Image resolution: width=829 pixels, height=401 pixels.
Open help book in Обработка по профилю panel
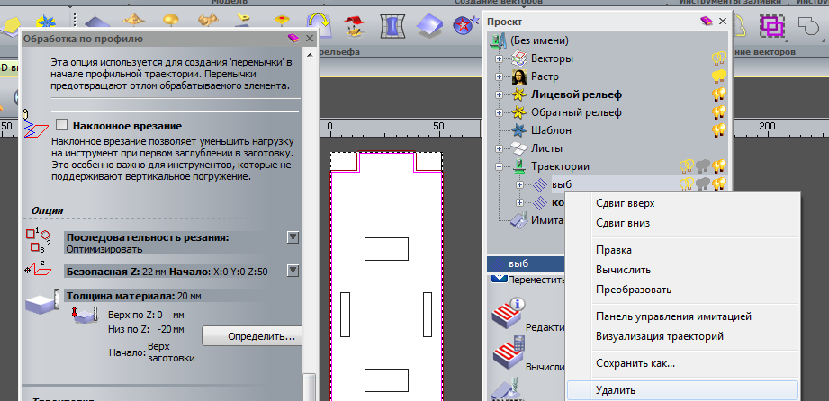[x=293, y=38]
